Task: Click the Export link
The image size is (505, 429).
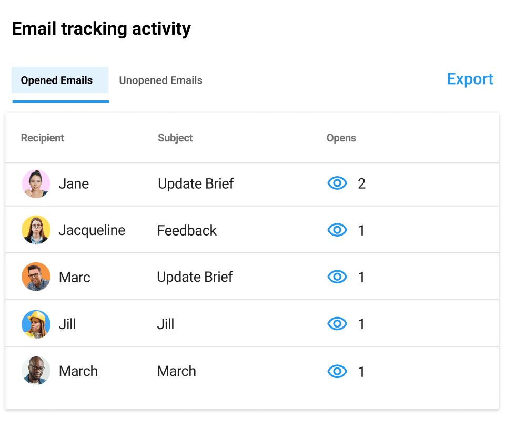Action: [470, 79]
